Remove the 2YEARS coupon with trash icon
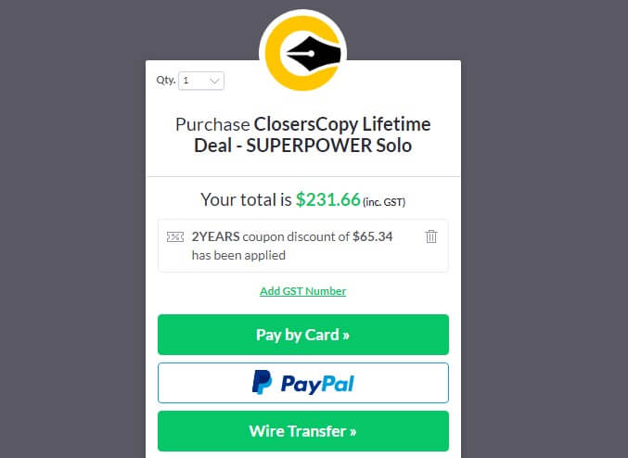The height and width of the screenshot is (458, 628). click(431, 236)
